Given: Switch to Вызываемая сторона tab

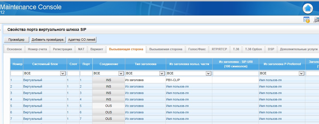Looking at the screenshot, I should click(166, 49).
